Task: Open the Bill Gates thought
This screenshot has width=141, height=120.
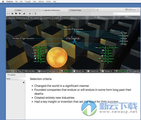Action: [40, 50]
